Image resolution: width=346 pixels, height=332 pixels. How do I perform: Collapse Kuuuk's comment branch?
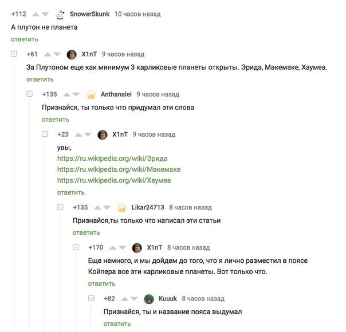click(x=91, y=298)
